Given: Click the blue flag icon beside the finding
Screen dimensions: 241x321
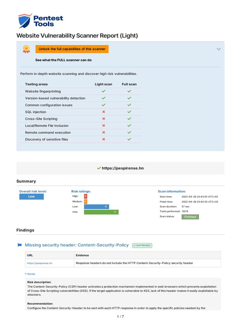Looking at the screenshot, I should [20, 245].
